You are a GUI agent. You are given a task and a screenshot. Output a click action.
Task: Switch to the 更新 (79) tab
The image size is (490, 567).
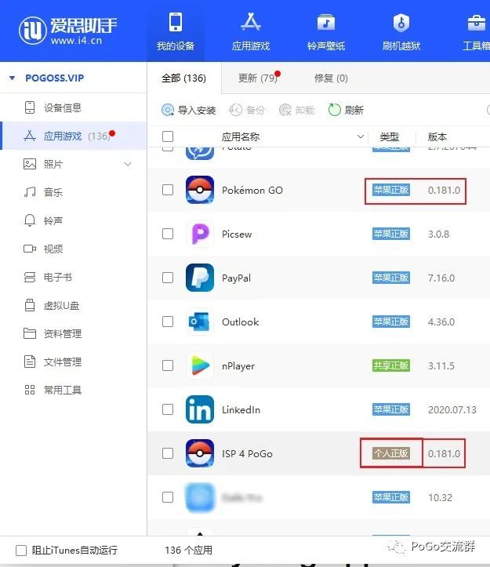[x=257, y=78]
